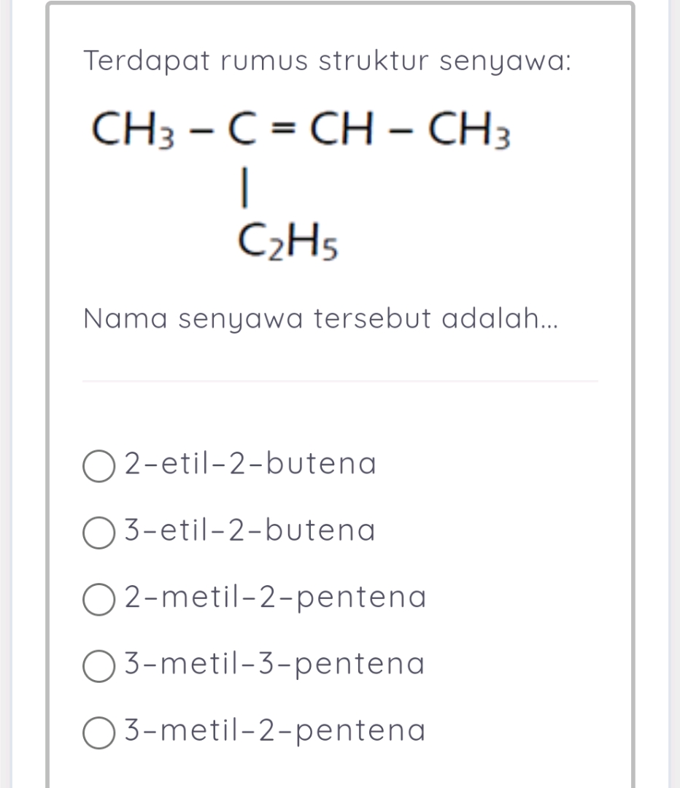This screenshot has height=788, width=680.
Task: Click the text Nama senyawa tersebut adalah
Action: click(x=321, y=317)
